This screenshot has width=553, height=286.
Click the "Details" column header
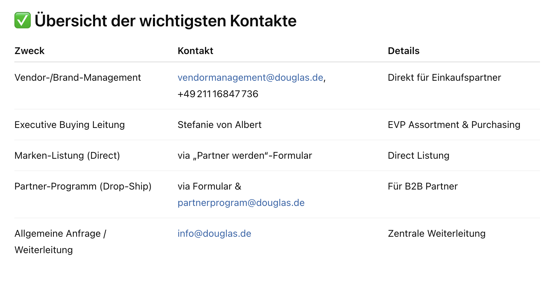pyautogui.click(x=403, y=51)
